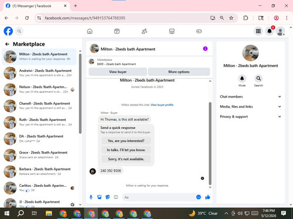Open the Friends icon in top navigation
The height and width of the screenshot is (219, 293).
[144, 31]
